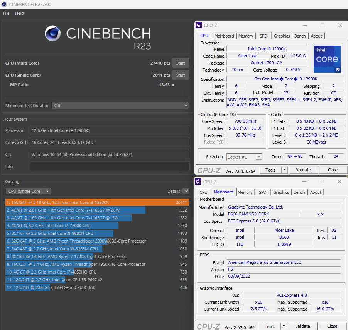
Task: Click Tools button in bottom CPU-Z window
Action: coord(269,326)
